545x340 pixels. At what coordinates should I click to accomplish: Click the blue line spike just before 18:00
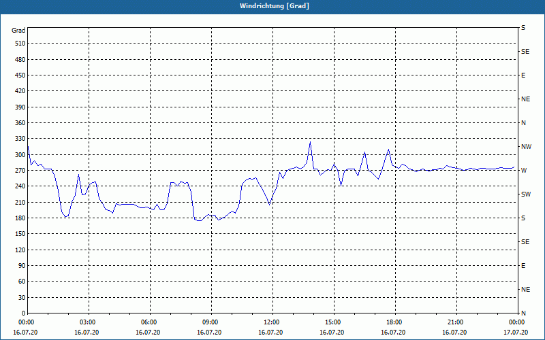pyautogui.click(x=388, y=150)
